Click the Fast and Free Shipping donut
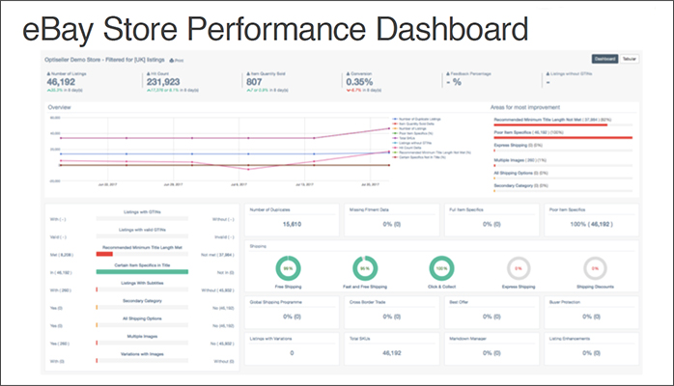Screen dimensions: 674x386 point(365,268)
